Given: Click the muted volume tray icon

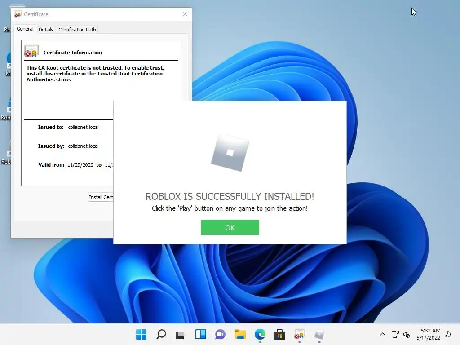Looking at the screenshot, I should 406,334.
